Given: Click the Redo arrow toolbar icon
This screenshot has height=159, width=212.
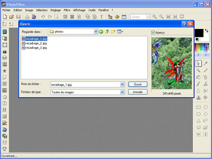Looking at the screenshot, I should (50, 17).
